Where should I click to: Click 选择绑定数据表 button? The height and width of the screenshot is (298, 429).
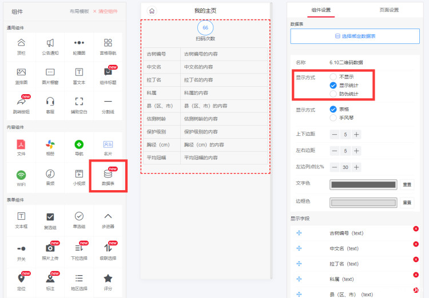[x=355, y=36]
